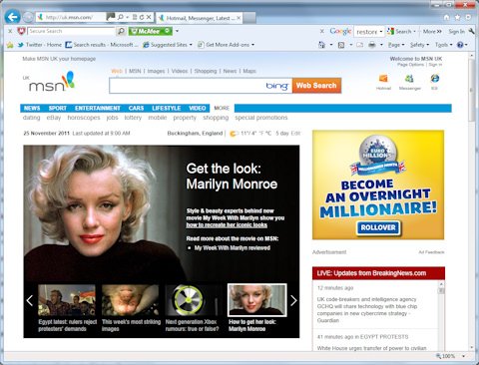Open the NEWS section in MSN navigation

tap(32, 109)
